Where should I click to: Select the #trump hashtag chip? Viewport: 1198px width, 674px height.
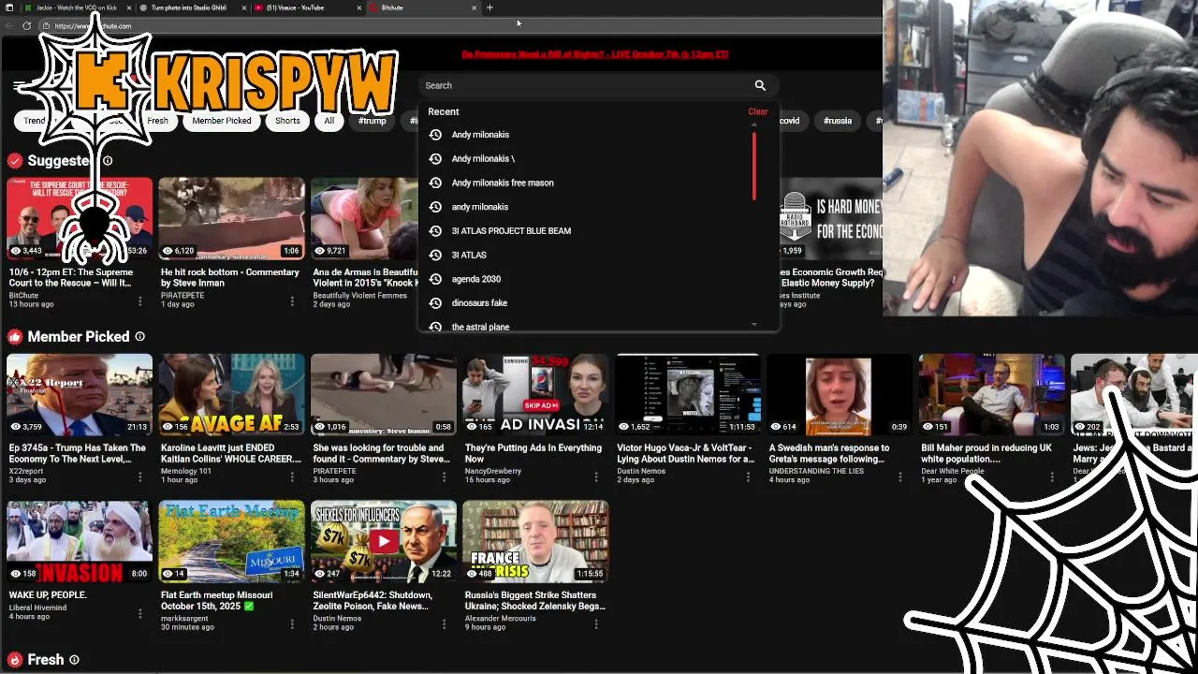[372, 121]
